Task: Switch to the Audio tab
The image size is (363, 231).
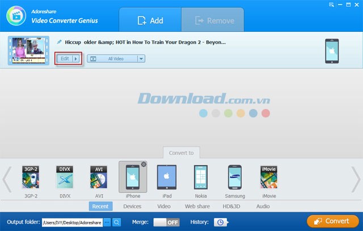Action: point(263,206)
